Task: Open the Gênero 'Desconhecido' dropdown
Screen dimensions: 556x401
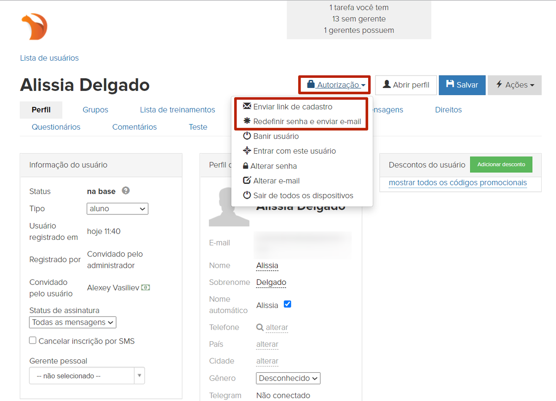Action: (x=288, y=378)
